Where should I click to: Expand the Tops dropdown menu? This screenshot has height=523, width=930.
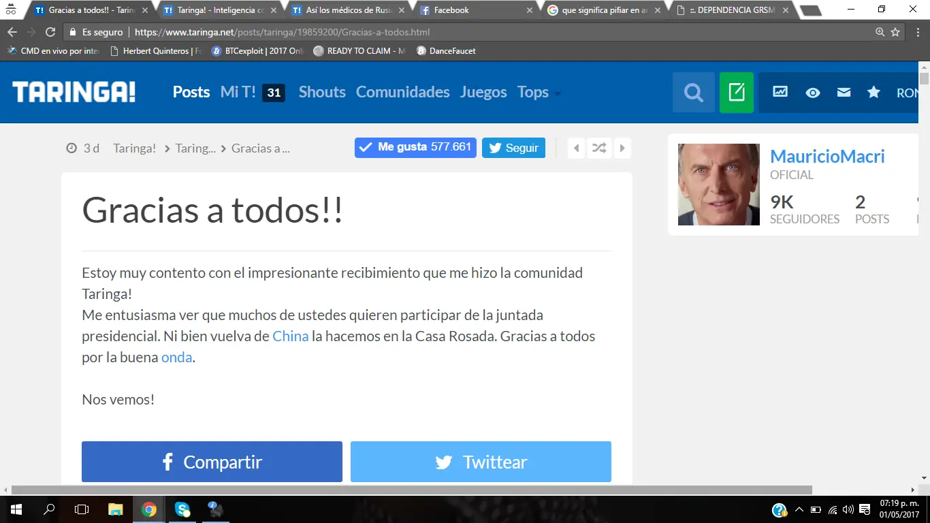tap(539, 92)
